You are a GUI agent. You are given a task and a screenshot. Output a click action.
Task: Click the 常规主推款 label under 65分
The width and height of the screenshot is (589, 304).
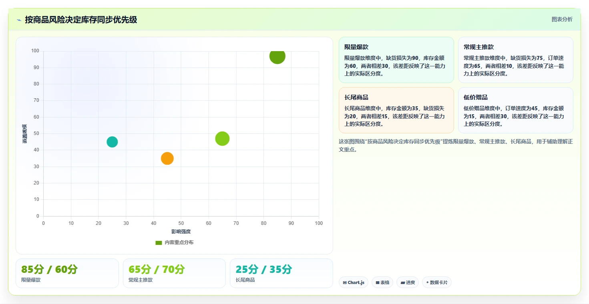coord(141,280)
